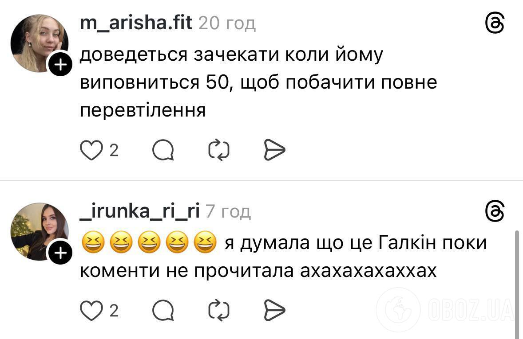
Task: Open m_arisha.fit's profile from the username
Action: (x=135, y=23)
